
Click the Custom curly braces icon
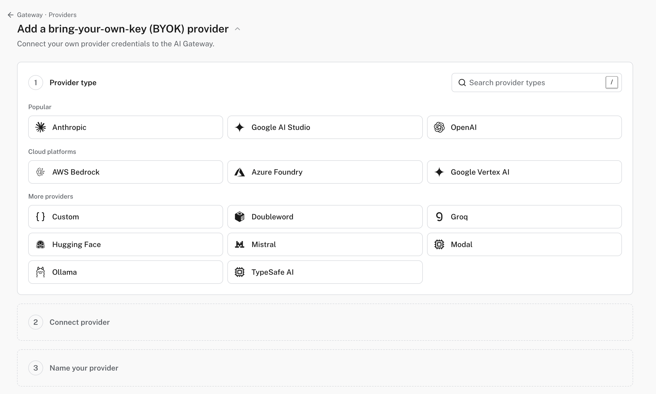tap(40, 217)
